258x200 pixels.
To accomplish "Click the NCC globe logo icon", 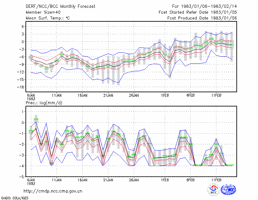I will pos(229,190).
